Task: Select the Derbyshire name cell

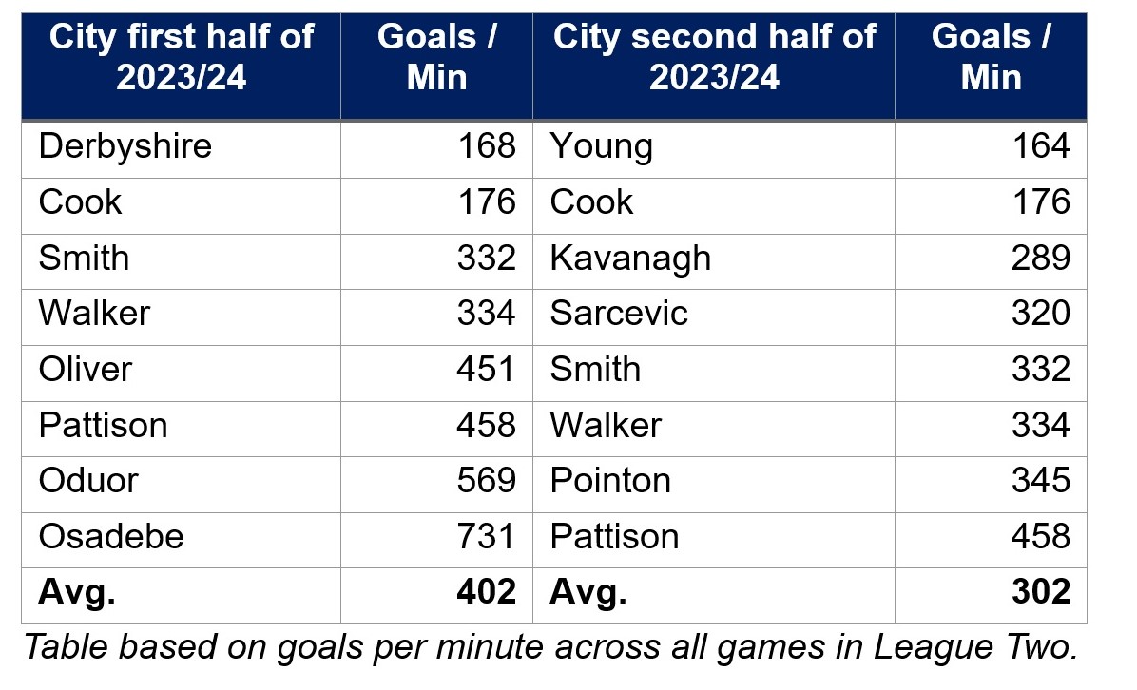Action: [125, 146]
